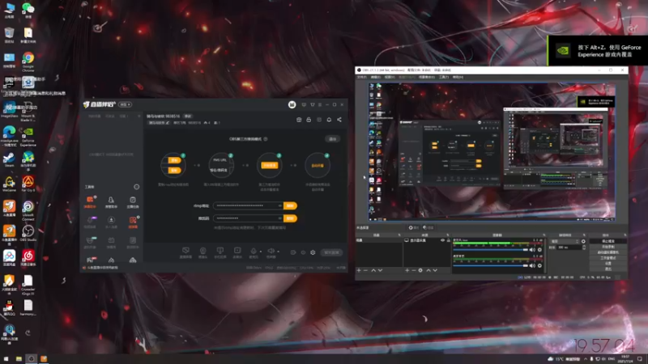Click the rtmp address input field

[248, 205]
